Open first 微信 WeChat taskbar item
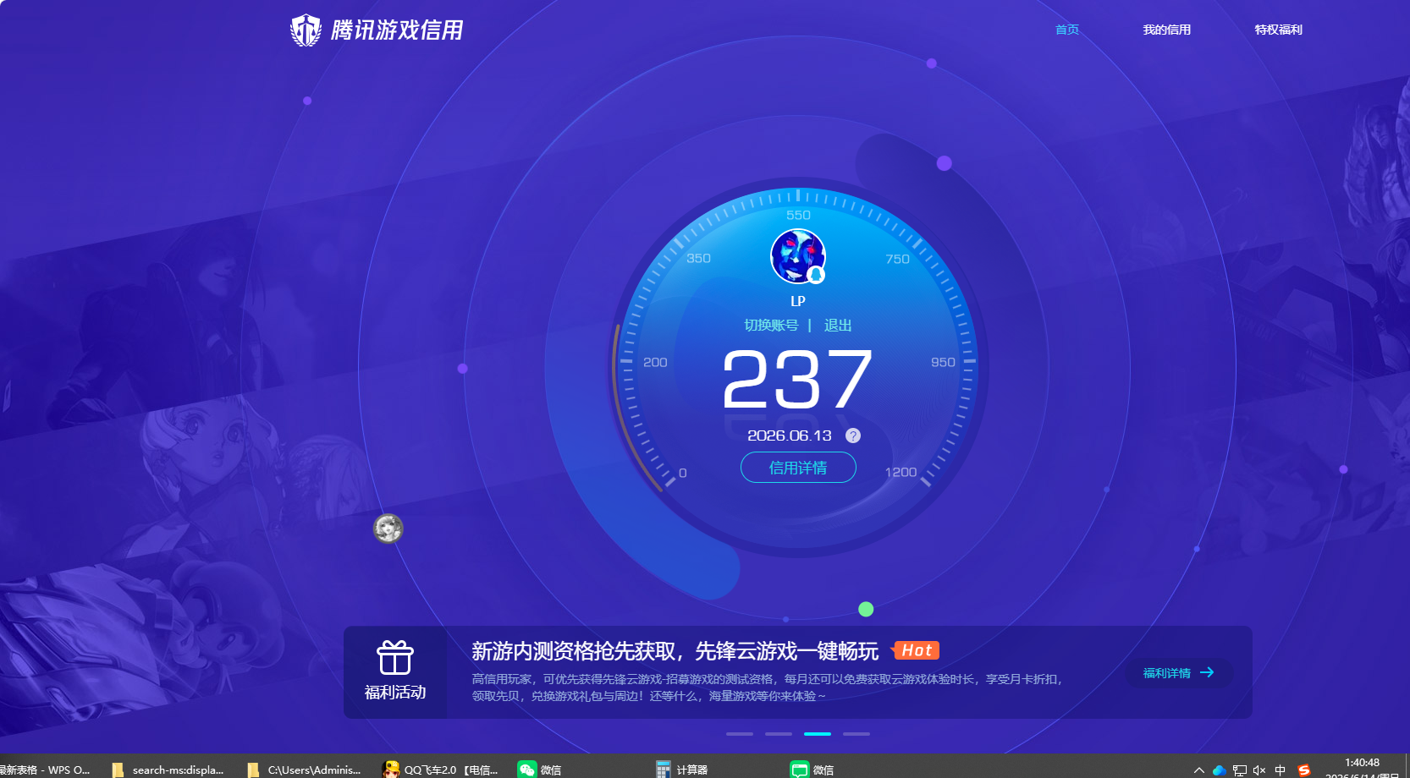Viewport: 1410px width, 778px height. pos(540,770)
